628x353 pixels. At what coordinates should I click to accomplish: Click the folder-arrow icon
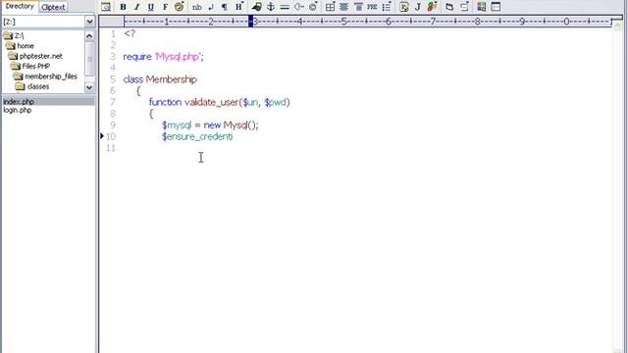point(449,7)
